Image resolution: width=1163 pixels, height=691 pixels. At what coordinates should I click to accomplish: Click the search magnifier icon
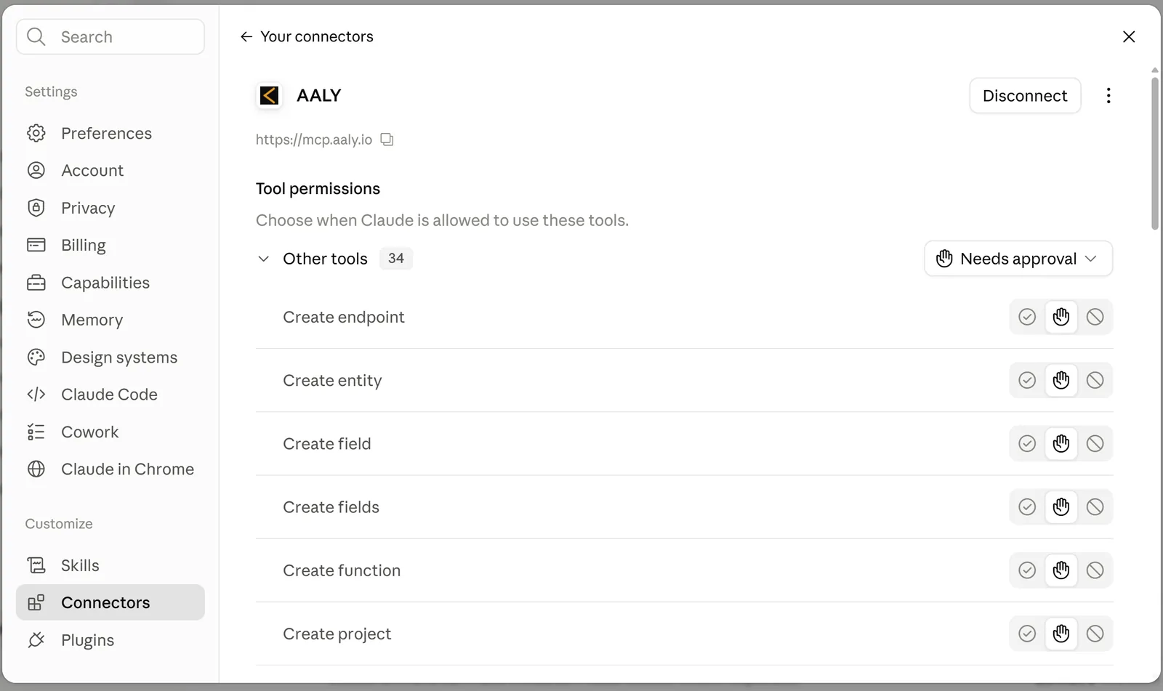36,36
